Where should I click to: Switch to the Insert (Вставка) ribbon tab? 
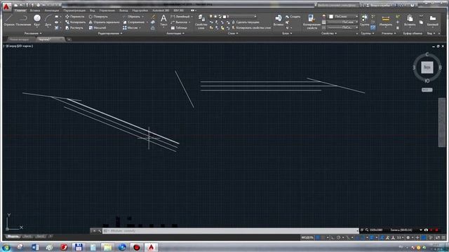point(35,10)
